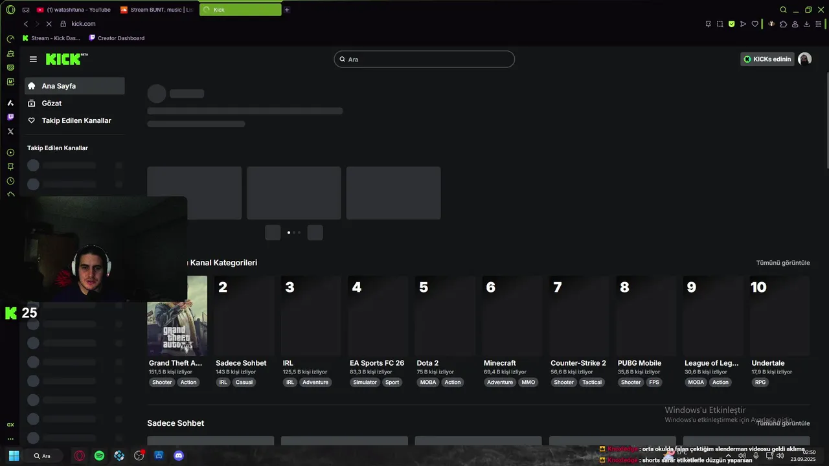The image size is (829, 466).
Task: Open Creator Dashboard bookmark
Action: 117,38
